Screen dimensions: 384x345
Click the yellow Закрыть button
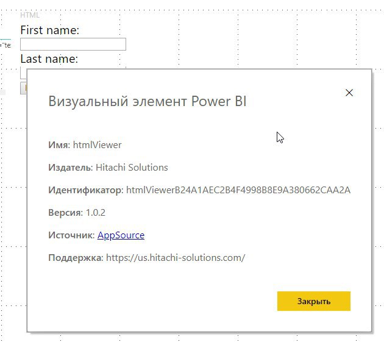[x=314, y=301]
